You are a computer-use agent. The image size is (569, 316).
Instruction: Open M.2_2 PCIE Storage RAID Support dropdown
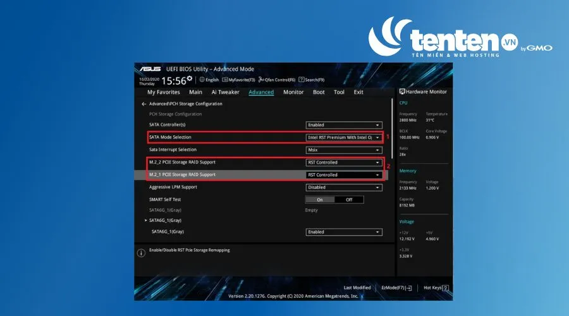point(344,162)
